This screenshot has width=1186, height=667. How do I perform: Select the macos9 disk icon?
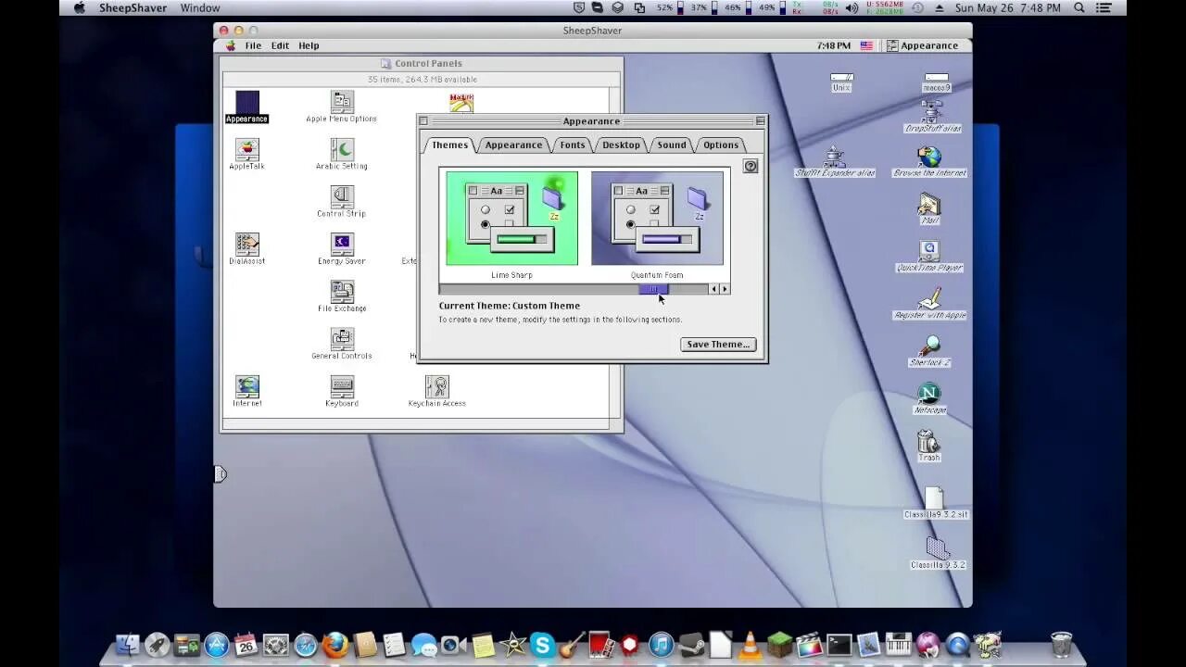point(936,82)
